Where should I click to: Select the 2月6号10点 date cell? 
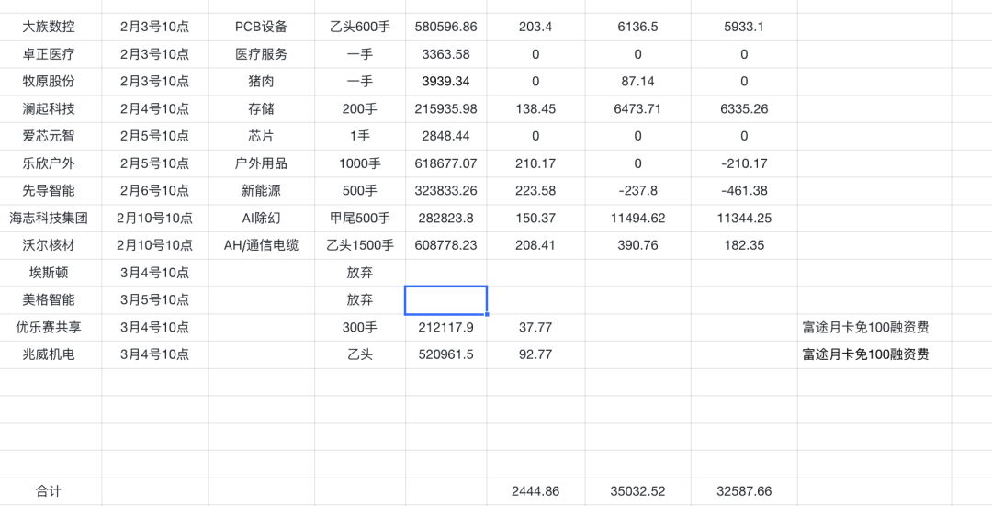coord(155,191)
